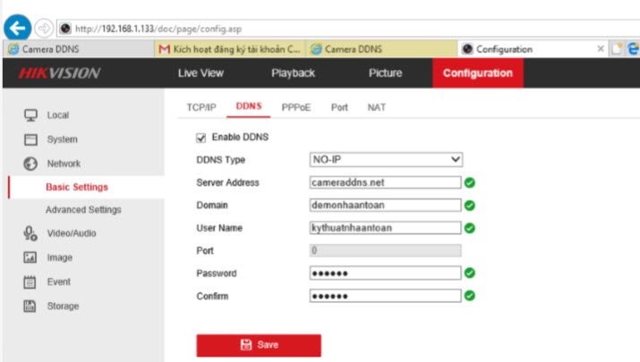Switch to the TCP/IP tab
Screen dimensions: 640x362
pyautogui.click(x=201, y=107)
